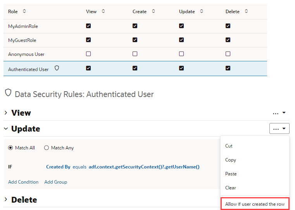Enable Update for Anonymous User

[181, 54]
